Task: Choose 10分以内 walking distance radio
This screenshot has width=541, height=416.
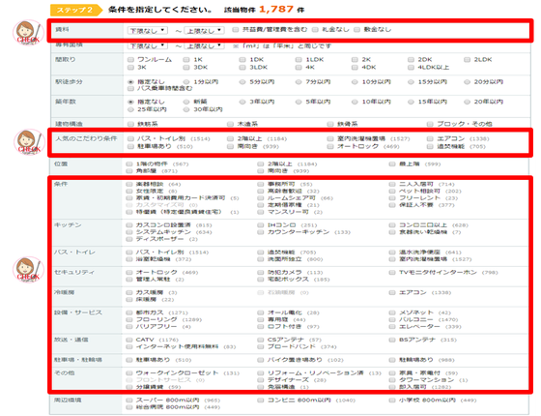Action: tap(355, 82)
